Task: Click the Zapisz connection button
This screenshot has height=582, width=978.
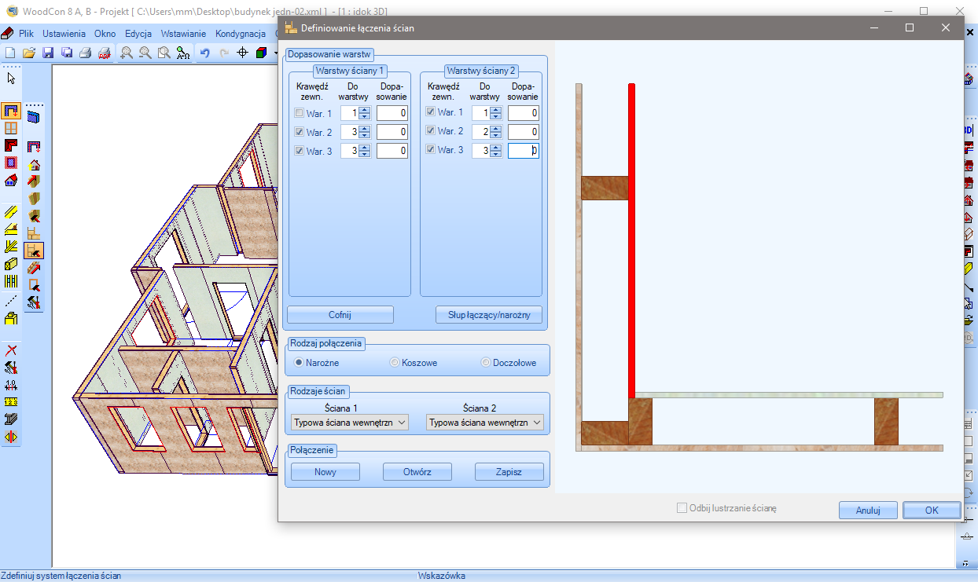Action: [x=509, y=472]
